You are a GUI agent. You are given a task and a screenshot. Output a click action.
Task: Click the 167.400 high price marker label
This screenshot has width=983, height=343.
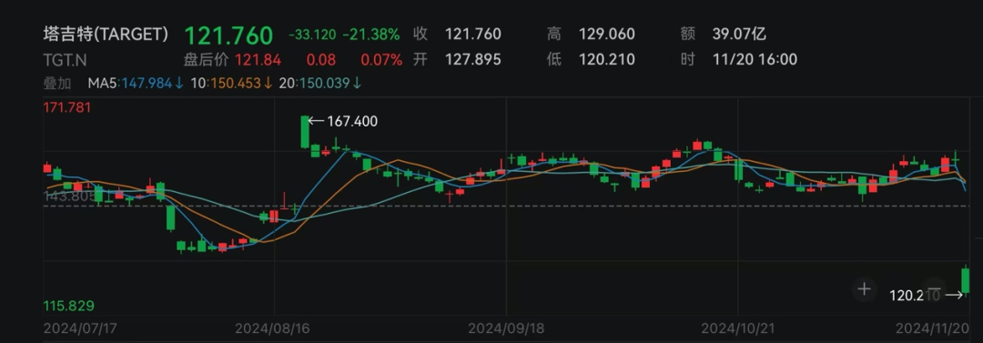(x=352, y=122)
